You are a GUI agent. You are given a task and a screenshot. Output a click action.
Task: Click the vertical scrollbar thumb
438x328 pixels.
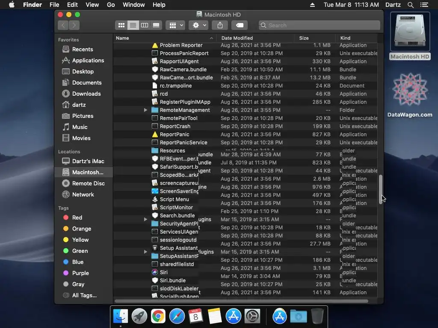pos(380,189)
